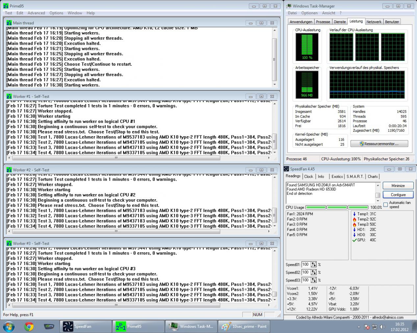
Task: Click the Configure button in SpeedFan
Action: [x=398, y=195]
